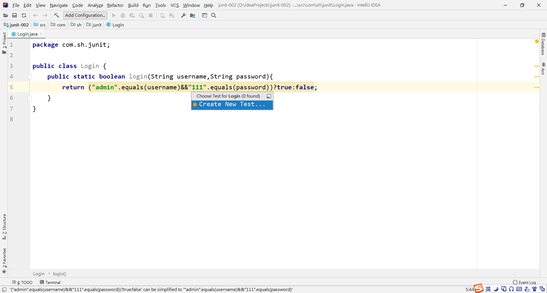The height and width of the screenshot is (293, 547).
Task: Click login() in bottom editor breadcrumb
Action: (x=59, y=274)
